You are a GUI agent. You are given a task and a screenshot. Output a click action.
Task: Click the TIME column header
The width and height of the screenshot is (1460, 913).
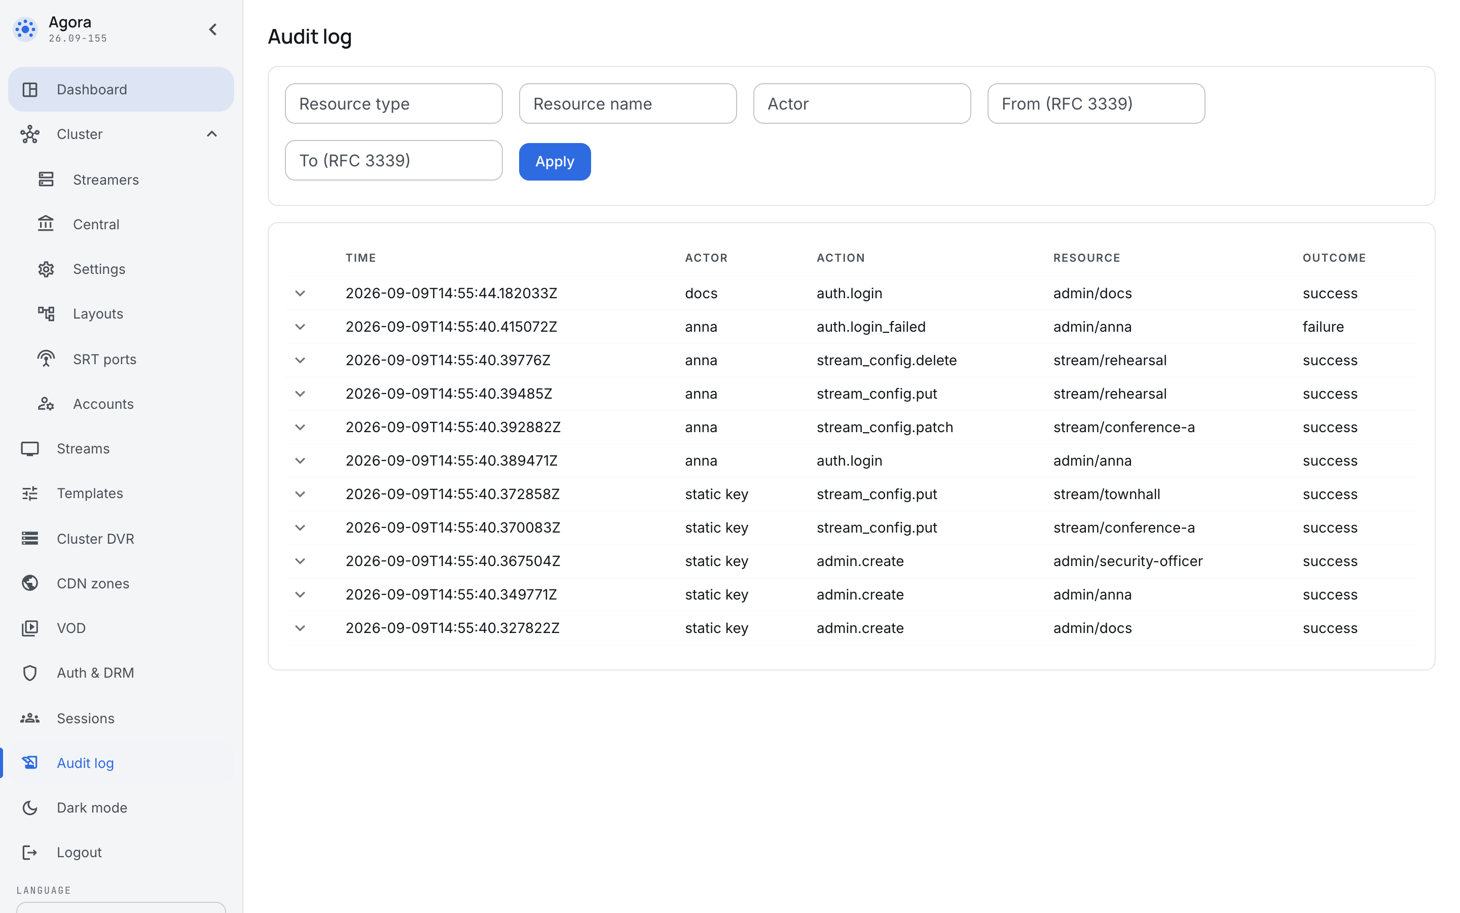point(361,258)
